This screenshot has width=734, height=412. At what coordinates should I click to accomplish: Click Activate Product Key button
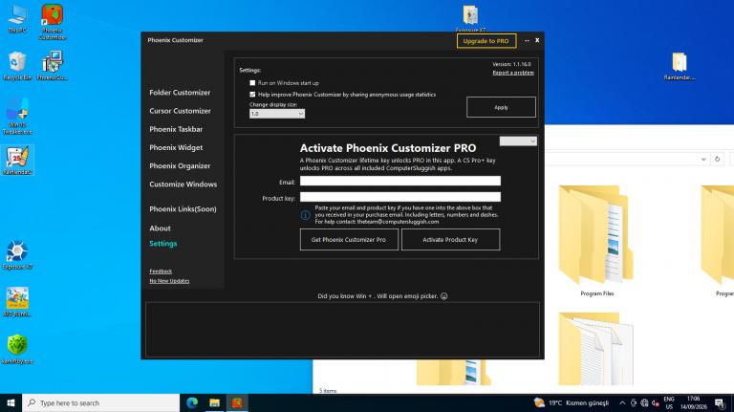click(450, 239)
